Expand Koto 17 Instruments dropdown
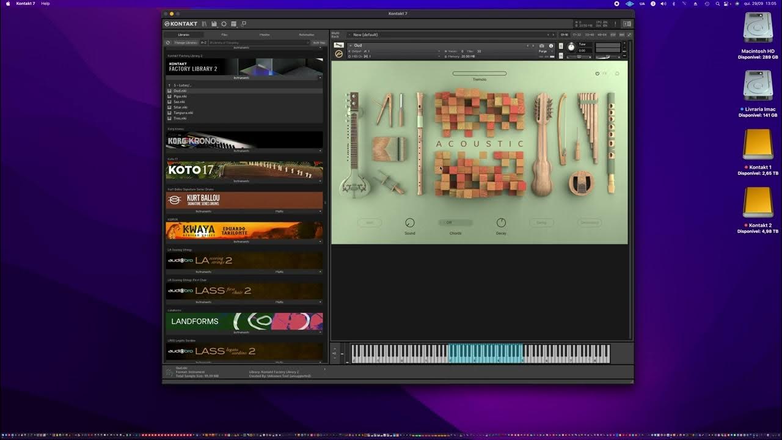The height and width of the screenshot is (440, 782). (320, 181)
